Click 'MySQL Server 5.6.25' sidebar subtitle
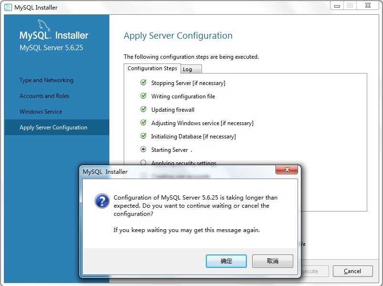 [51, 48]
